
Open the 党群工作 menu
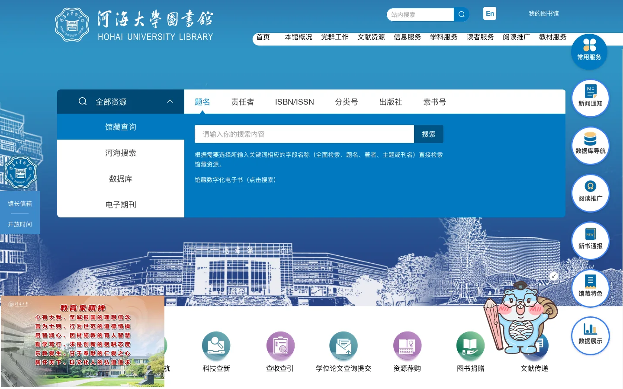[335, 37]
